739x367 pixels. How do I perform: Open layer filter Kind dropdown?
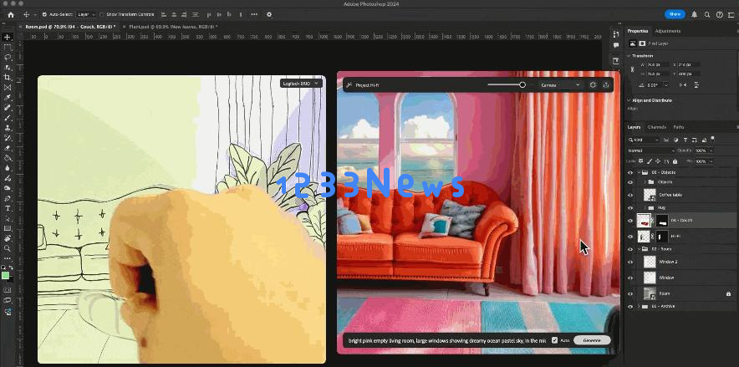pyautogui.click(x=645, y=140)
